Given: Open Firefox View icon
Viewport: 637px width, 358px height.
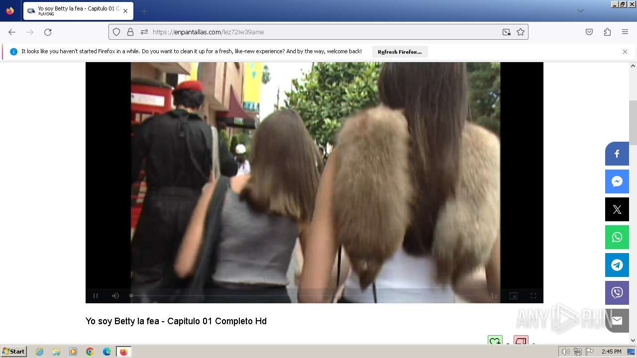Looking at the screenshot, I should click(10, 11).
